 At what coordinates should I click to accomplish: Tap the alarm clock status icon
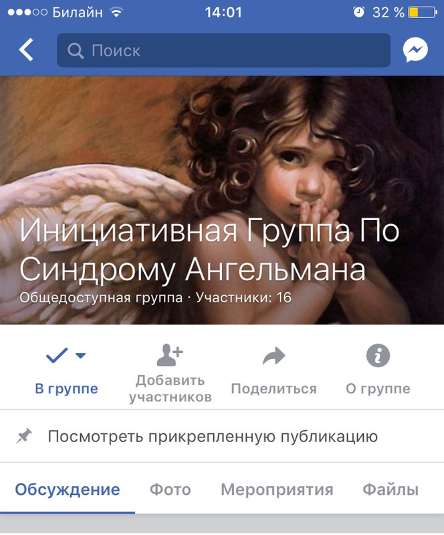[x=358, y=12]
